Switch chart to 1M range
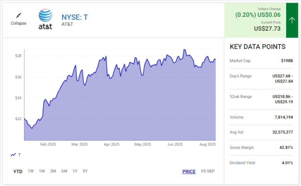Viewport: 301px width, 186px height. tap(42, 171)
